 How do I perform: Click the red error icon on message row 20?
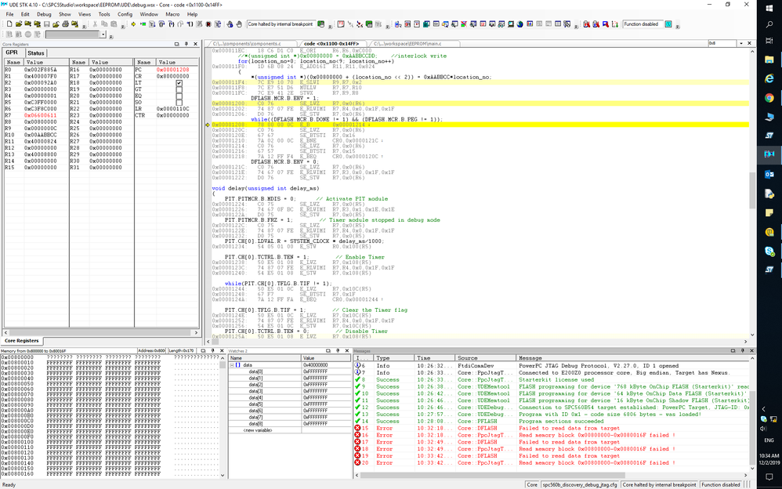pos(357,462)
